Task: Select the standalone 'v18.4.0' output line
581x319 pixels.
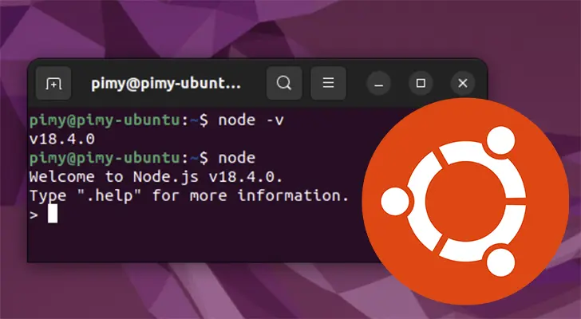Action: point(62,139)
